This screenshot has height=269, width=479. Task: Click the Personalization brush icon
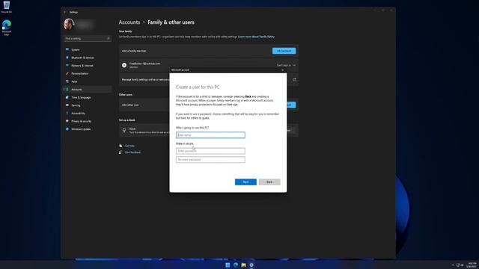[67, 73]
